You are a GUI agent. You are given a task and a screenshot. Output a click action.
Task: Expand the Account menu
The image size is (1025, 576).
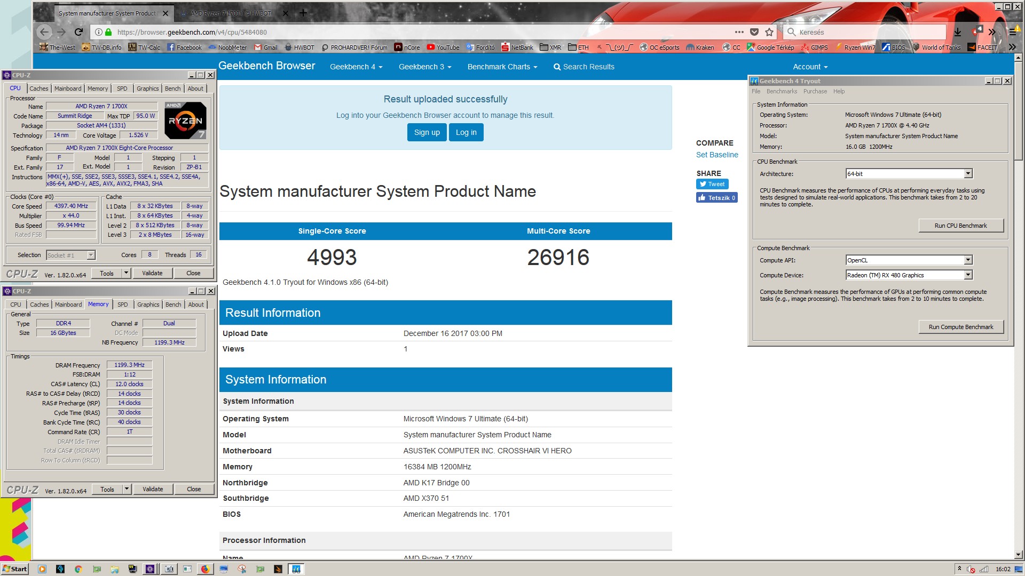point(810,67)
